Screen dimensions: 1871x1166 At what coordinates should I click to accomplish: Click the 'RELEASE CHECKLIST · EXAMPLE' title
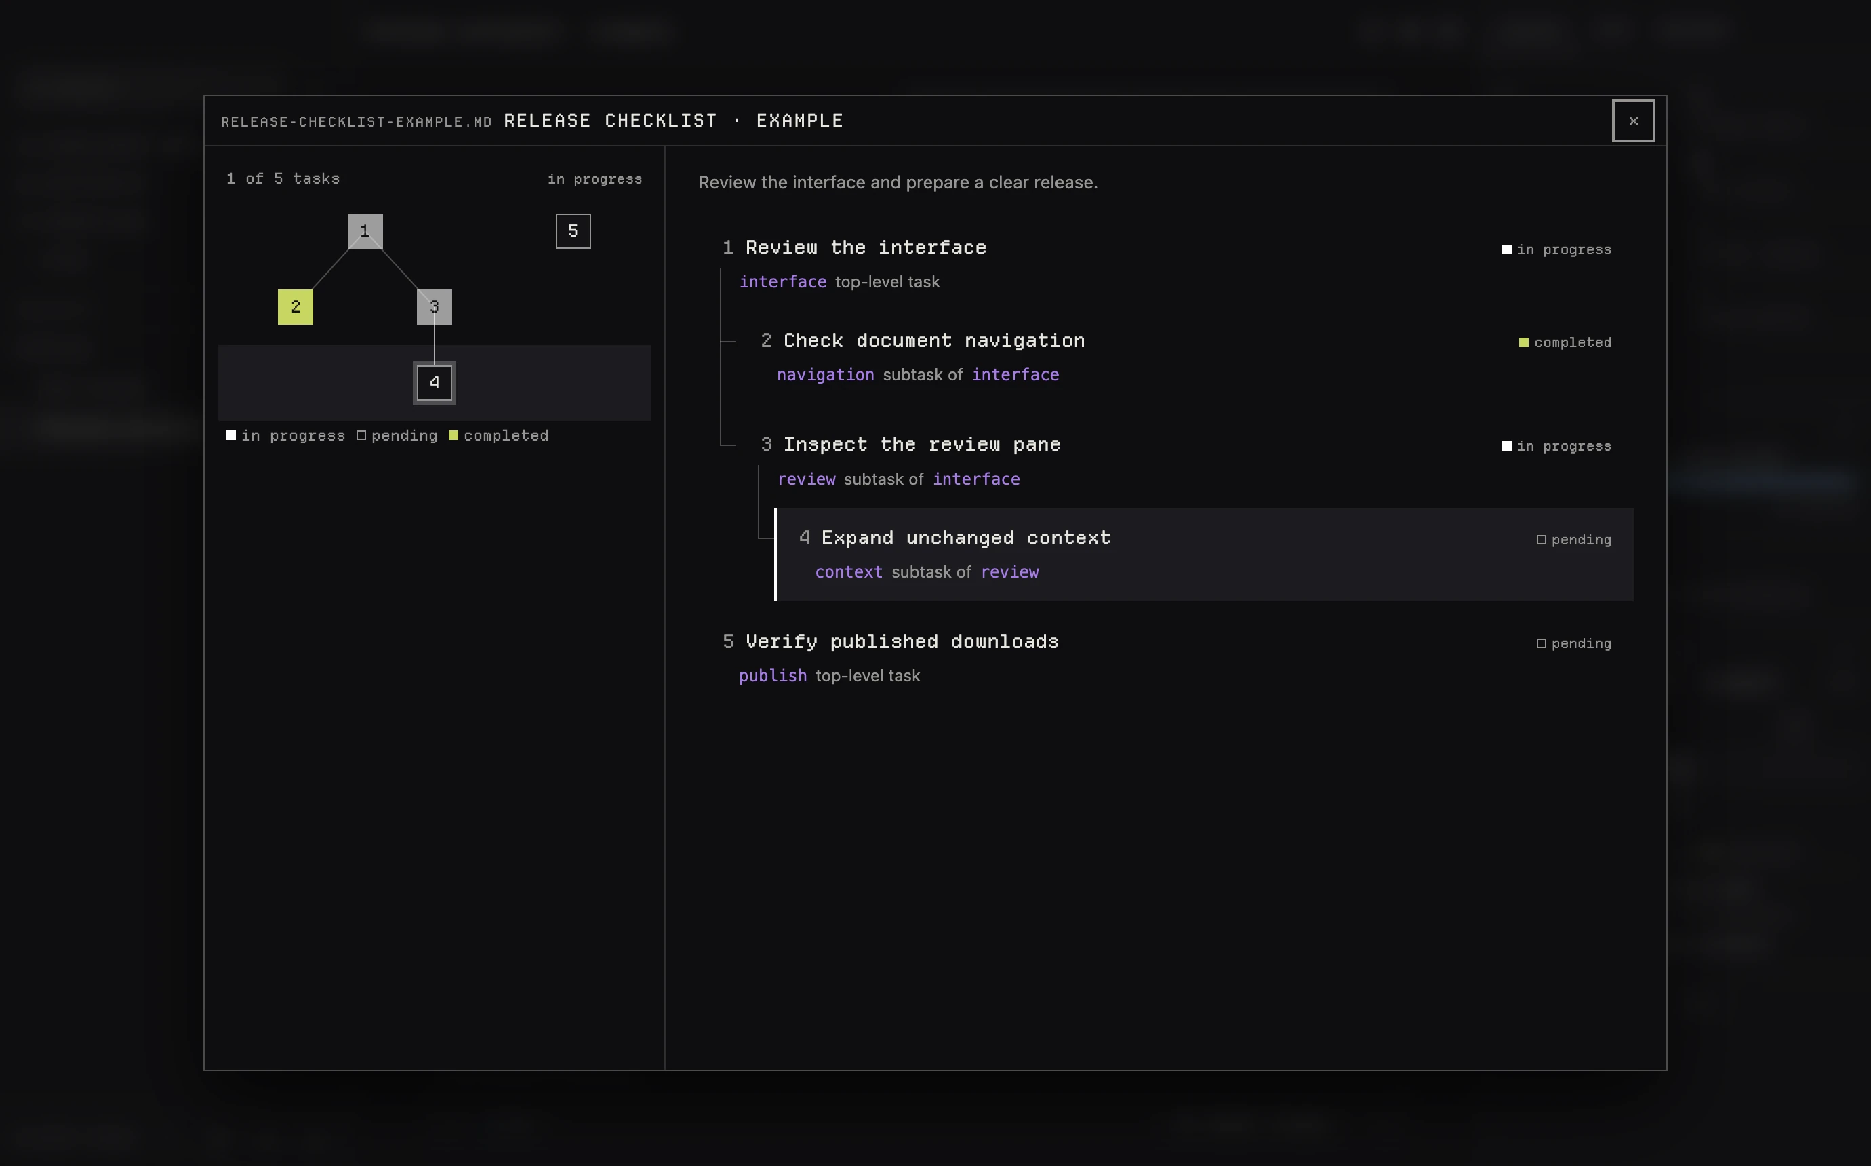[673, 120]
